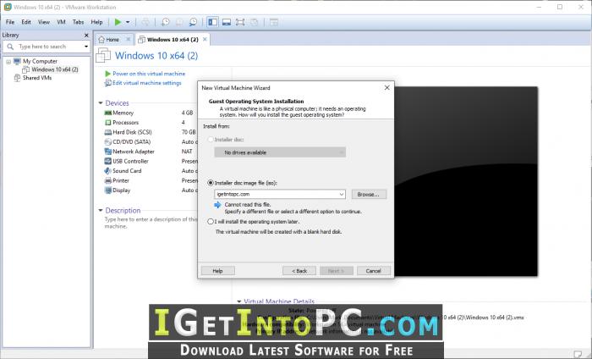Image resolution: width=592 pixels, height=359 pixels.
Task: Open the ISO file path combo box dropdown
Action: coord(342,194)
